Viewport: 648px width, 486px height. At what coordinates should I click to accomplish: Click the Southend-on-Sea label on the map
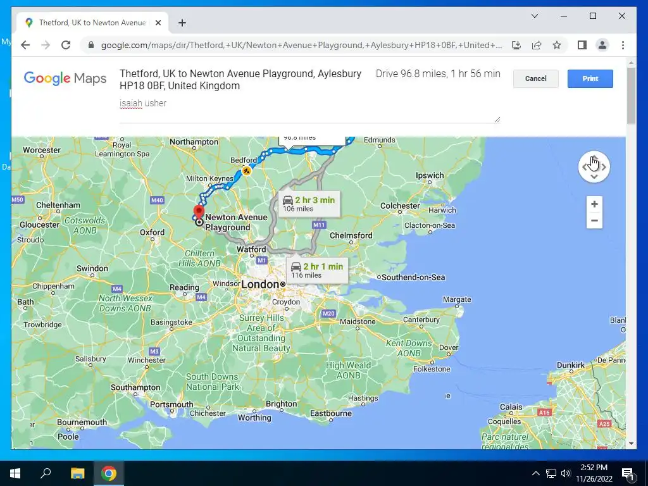pos(413,277)
